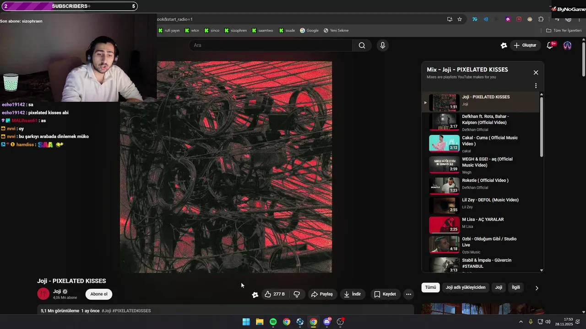
Task: Play M Lisa - AÇ YARALAR
Action: [480, 224]
